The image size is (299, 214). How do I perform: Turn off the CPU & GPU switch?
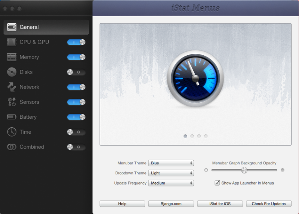(x=76, y=42)
